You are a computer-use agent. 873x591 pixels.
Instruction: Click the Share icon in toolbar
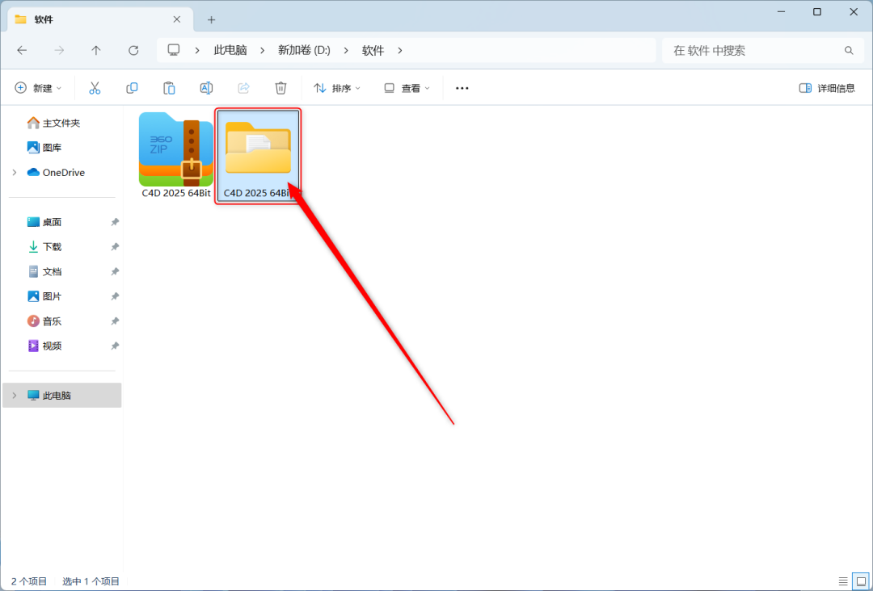243,88
